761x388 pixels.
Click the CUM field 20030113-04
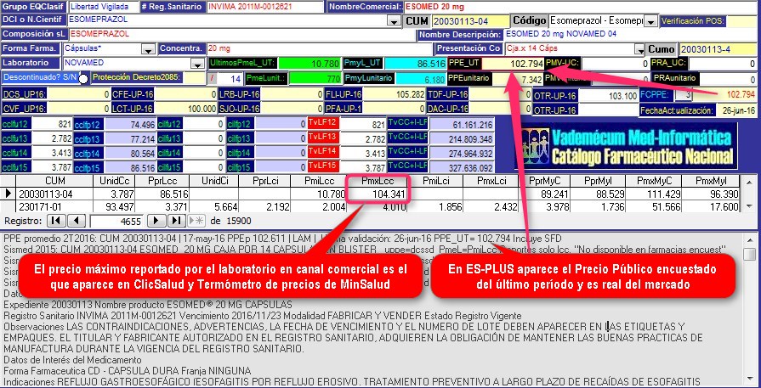[x=470, y=21]
